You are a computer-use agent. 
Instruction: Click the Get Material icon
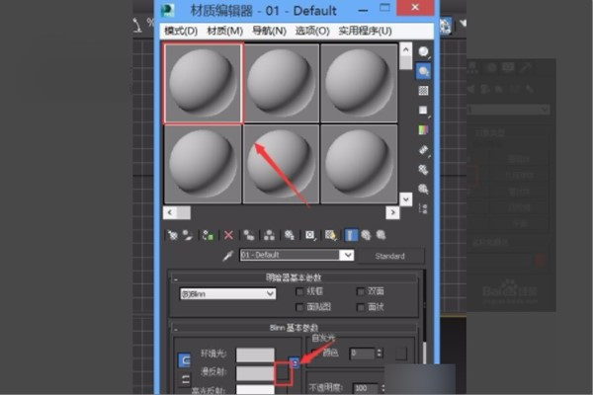(173, 235)
